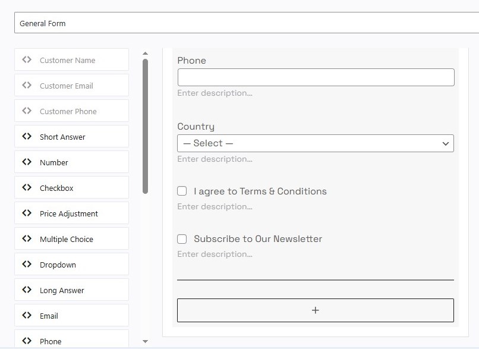Enable Subscribe to Our Newsletter
Image resolution: width=479 pixels, height=349 pixels.
click(182, 239)
